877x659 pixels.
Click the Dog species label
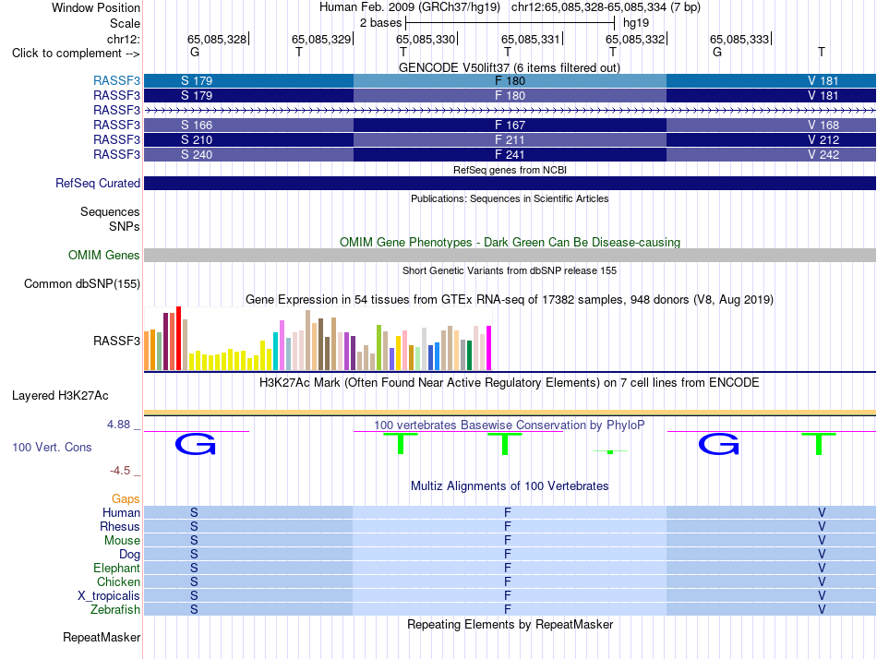tap(129, 555)
